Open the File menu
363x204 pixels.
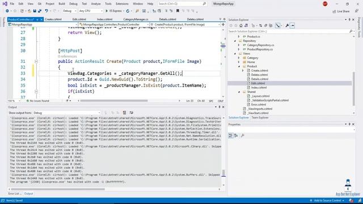[x=12, y=4]
